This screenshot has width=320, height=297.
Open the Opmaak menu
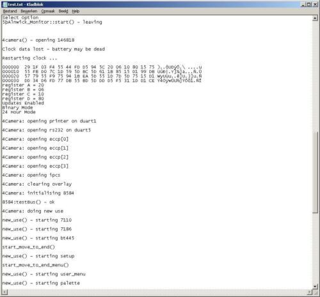[48, 11]
